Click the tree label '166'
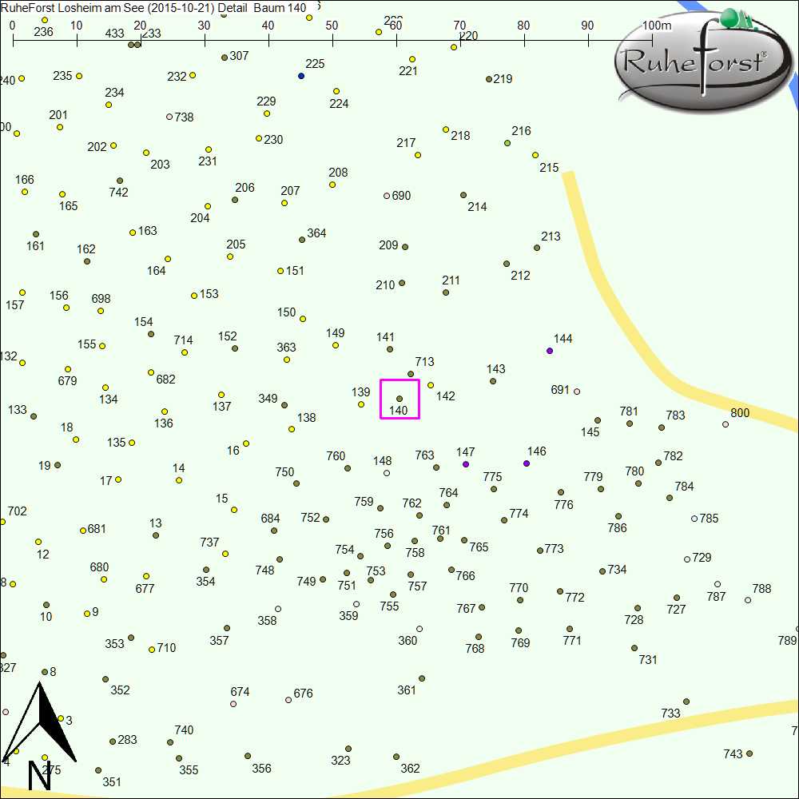 click(25, 179)
